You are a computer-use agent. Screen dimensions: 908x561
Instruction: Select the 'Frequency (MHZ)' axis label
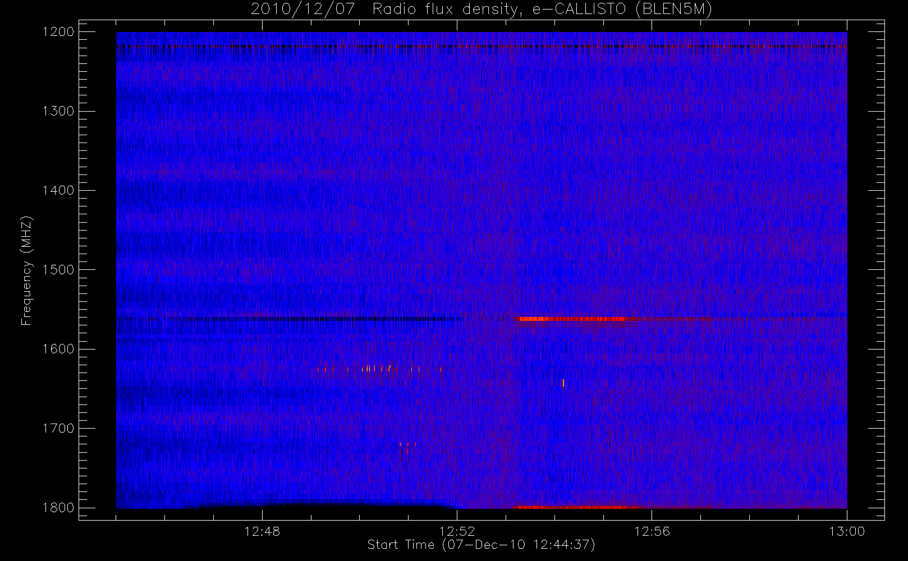26,270
